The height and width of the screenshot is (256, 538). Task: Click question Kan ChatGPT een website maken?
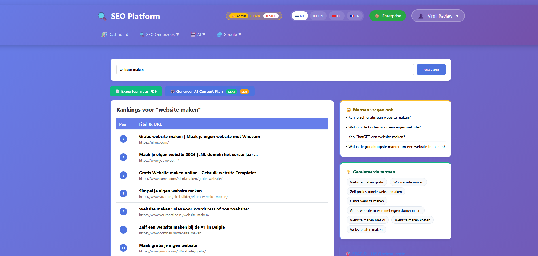tap(377, 137)
